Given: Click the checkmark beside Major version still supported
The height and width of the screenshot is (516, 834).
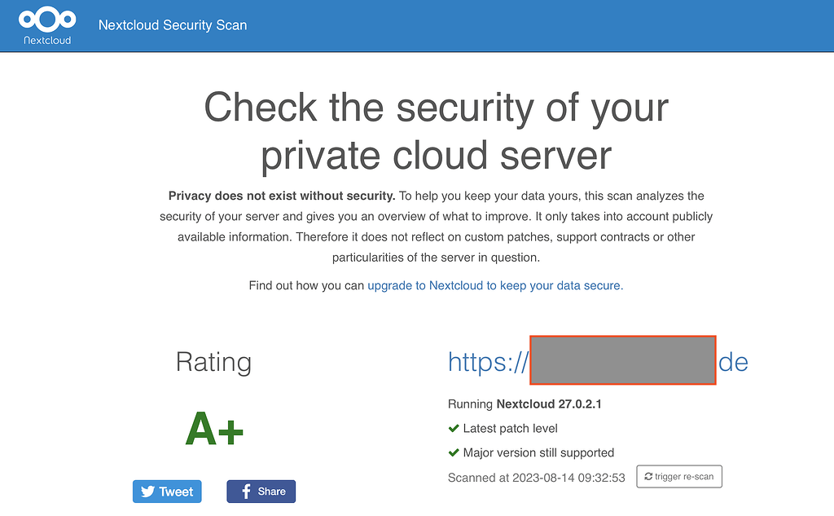Looking at the screenshot, I should pos(453,452).
